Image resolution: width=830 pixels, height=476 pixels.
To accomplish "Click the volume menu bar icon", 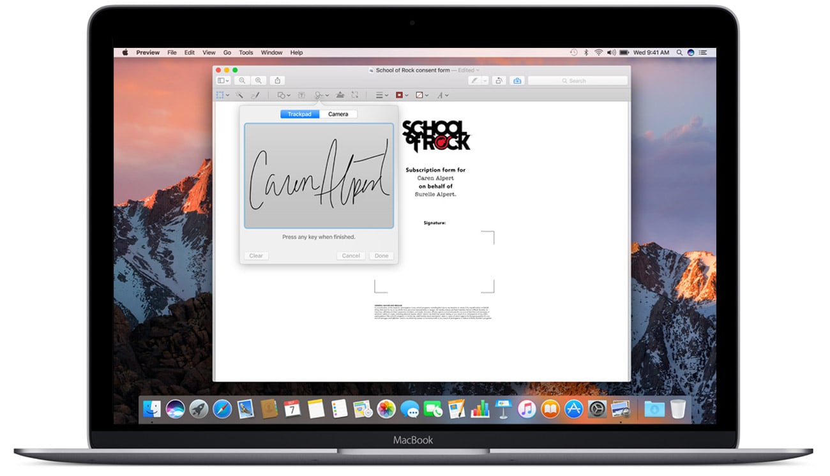I will coord(612,52).
